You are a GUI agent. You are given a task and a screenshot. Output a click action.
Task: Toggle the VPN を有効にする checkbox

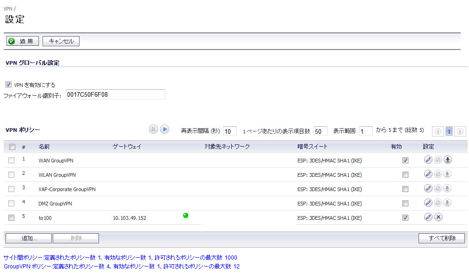pyautogui.click(x=8, y=85)
